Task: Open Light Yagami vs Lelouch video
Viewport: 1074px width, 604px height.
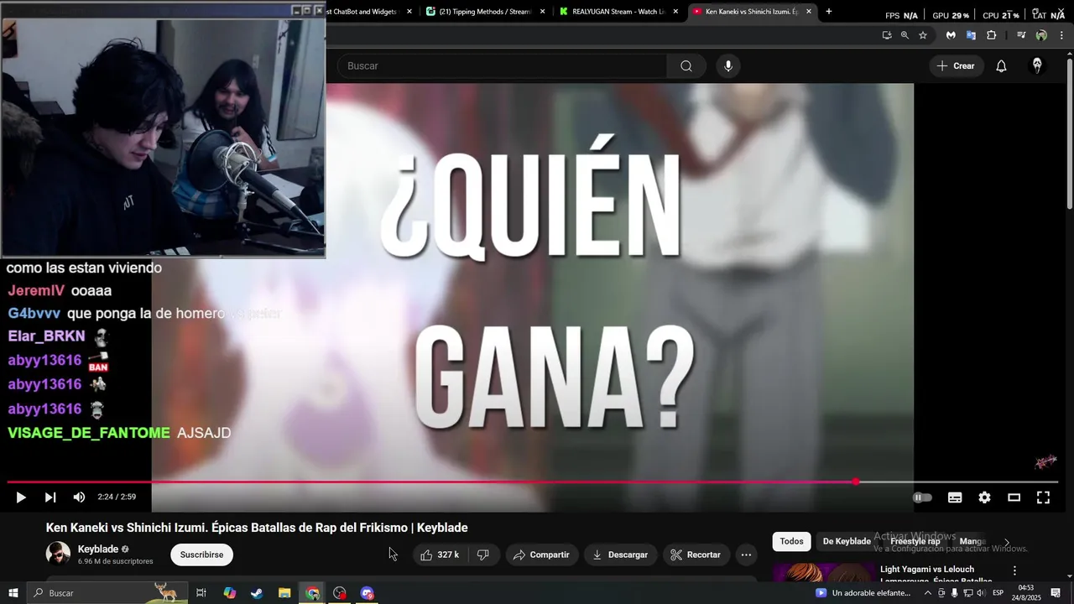Action: 927,569
